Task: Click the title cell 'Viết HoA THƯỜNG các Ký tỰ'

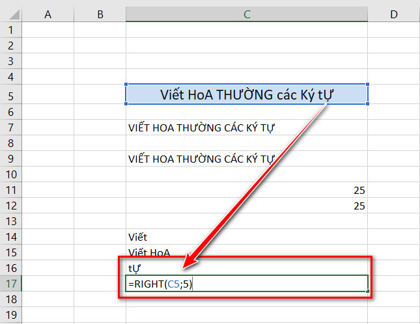Action: pyautogui.click(x=247, y=94)
